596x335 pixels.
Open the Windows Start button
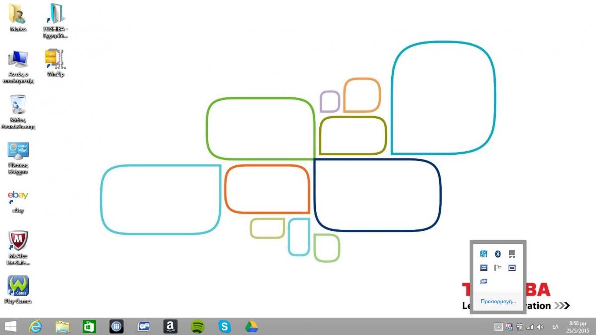[10, 326]
